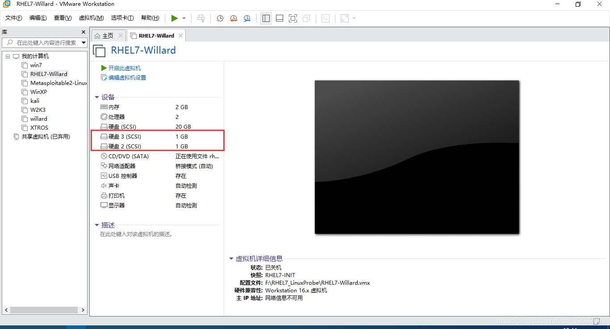Viewport: 610px width, 329px height.
Task: Select 我的计算机 in the library tree
Action: click(x=35, y=56)
